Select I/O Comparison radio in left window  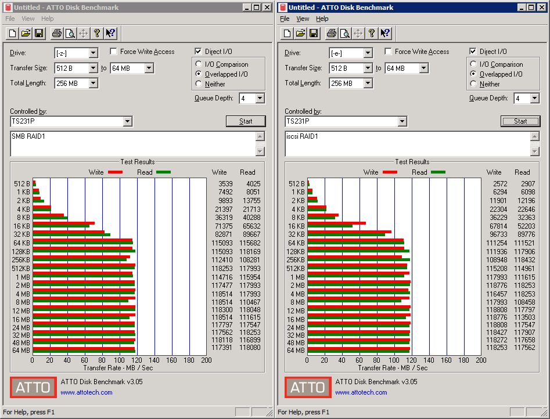199,64
